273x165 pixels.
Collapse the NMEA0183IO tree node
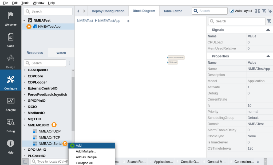pos(24,125)
